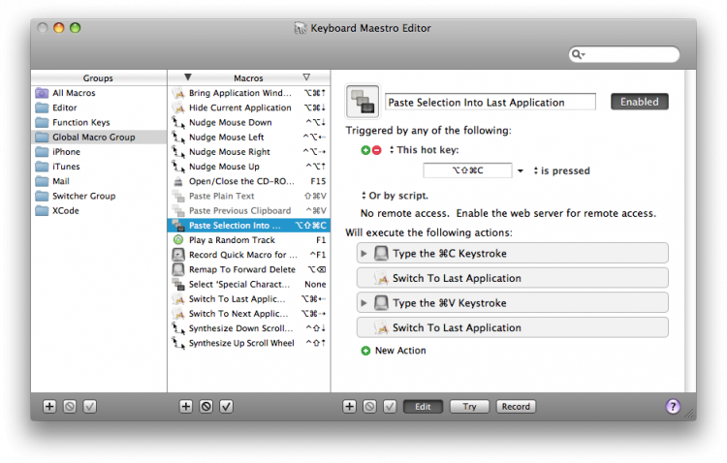Image resolution: width=727 pixels, height=463 pixels.
Task: Select the Remap To Forward Delete macro
Action: pyautogui.click(x=249, y=269)
